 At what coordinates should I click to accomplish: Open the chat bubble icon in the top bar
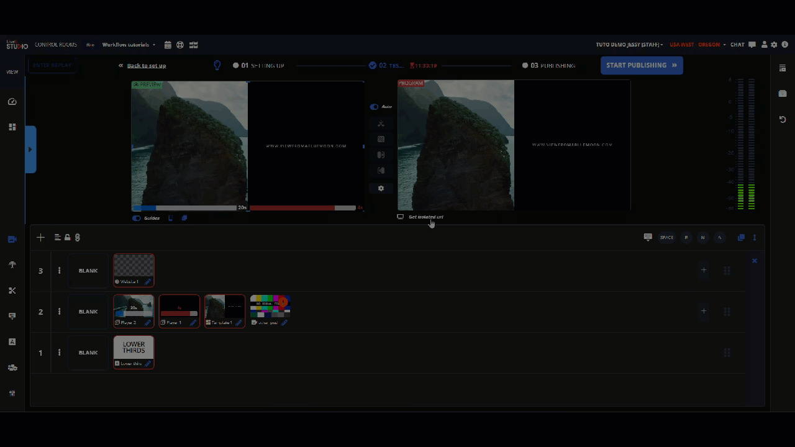(752, 45)
